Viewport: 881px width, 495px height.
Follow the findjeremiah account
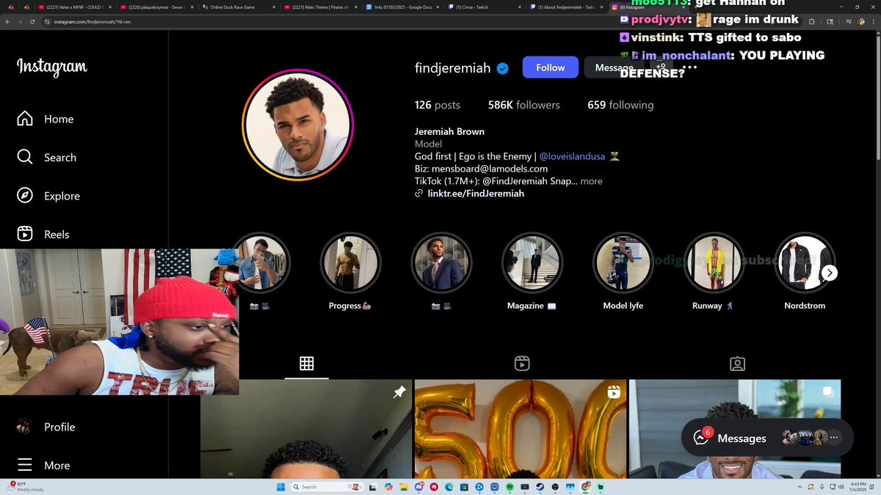point(550,67)
